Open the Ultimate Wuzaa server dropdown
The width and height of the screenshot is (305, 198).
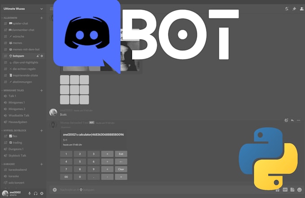pos(41,9)
